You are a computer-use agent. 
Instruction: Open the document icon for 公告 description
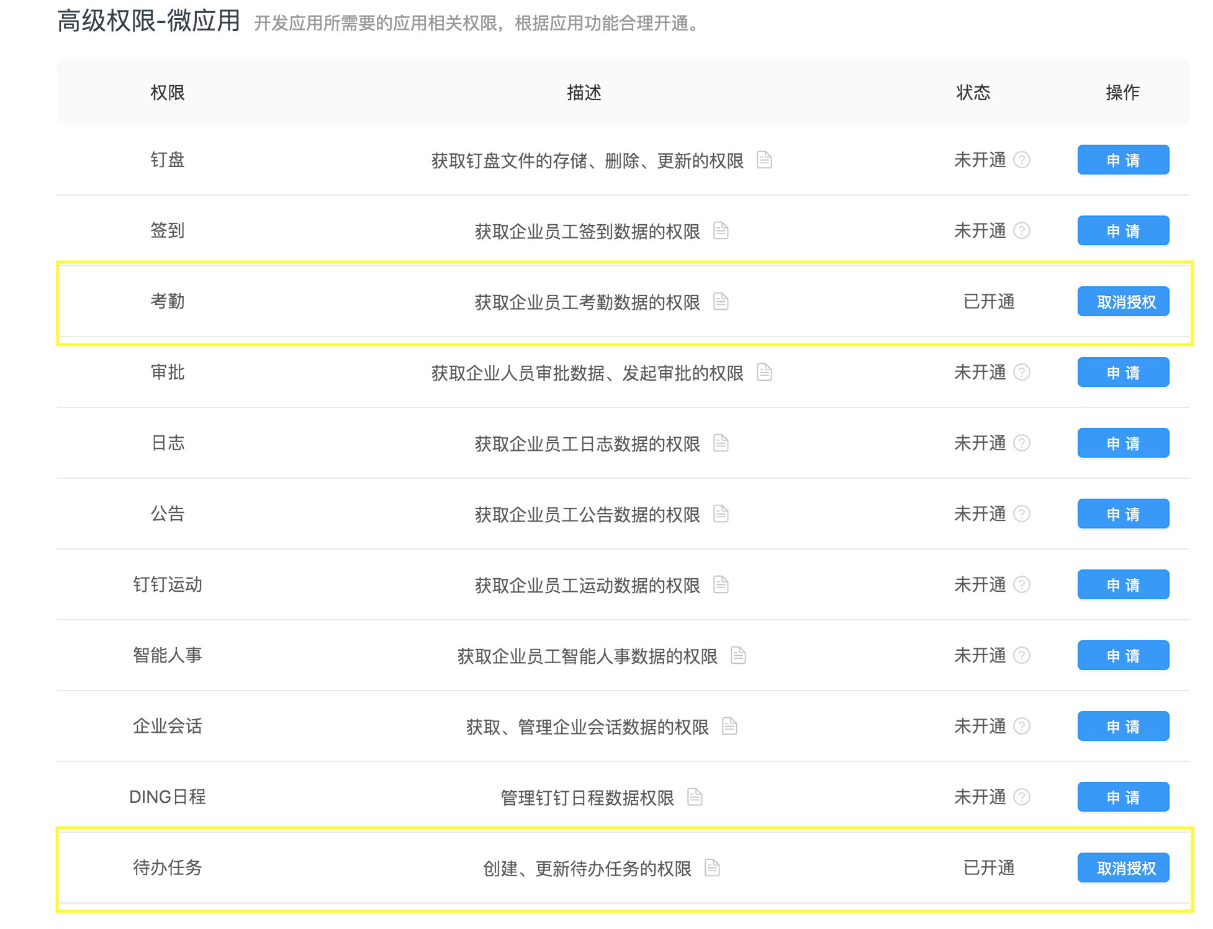pyautogui.click(x=721, y=514)
